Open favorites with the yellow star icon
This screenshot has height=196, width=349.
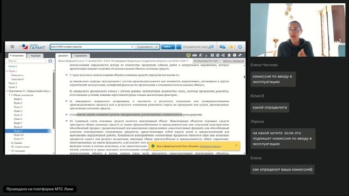231,47
